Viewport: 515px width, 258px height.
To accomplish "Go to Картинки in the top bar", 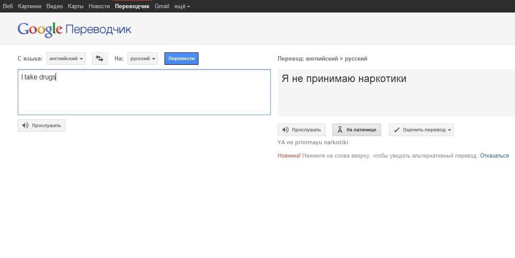I will tap(30, 6).
